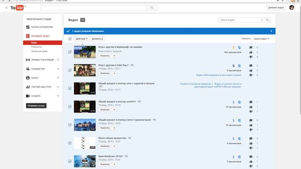Viewport: 301px width, 169px height.
Task: Click crossed dollar icon for Cube Day Z video
Action: 233,66
